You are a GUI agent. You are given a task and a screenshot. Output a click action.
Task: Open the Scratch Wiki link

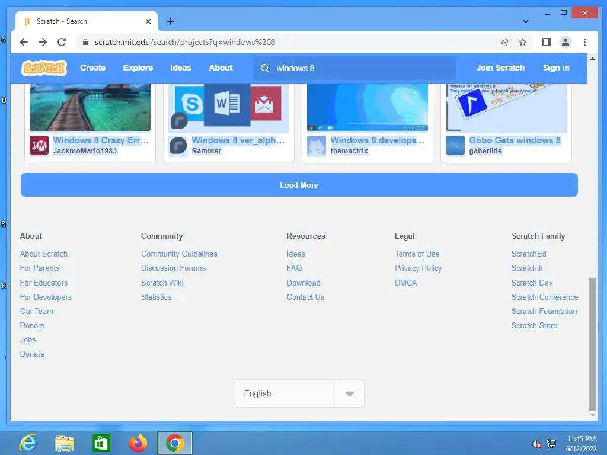[162, 283]
